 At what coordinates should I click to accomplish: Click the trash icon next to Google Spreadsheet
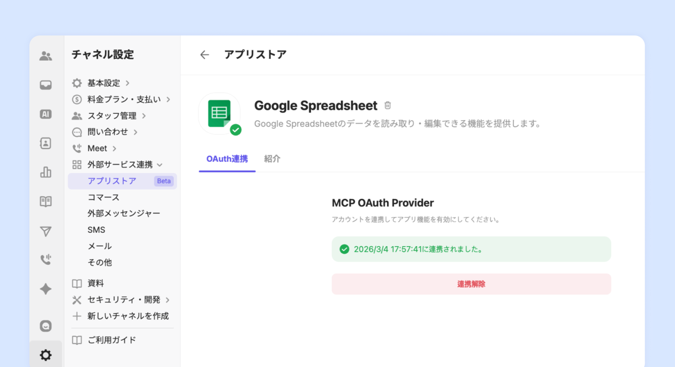pyautogui.click(x=388, y=105)
